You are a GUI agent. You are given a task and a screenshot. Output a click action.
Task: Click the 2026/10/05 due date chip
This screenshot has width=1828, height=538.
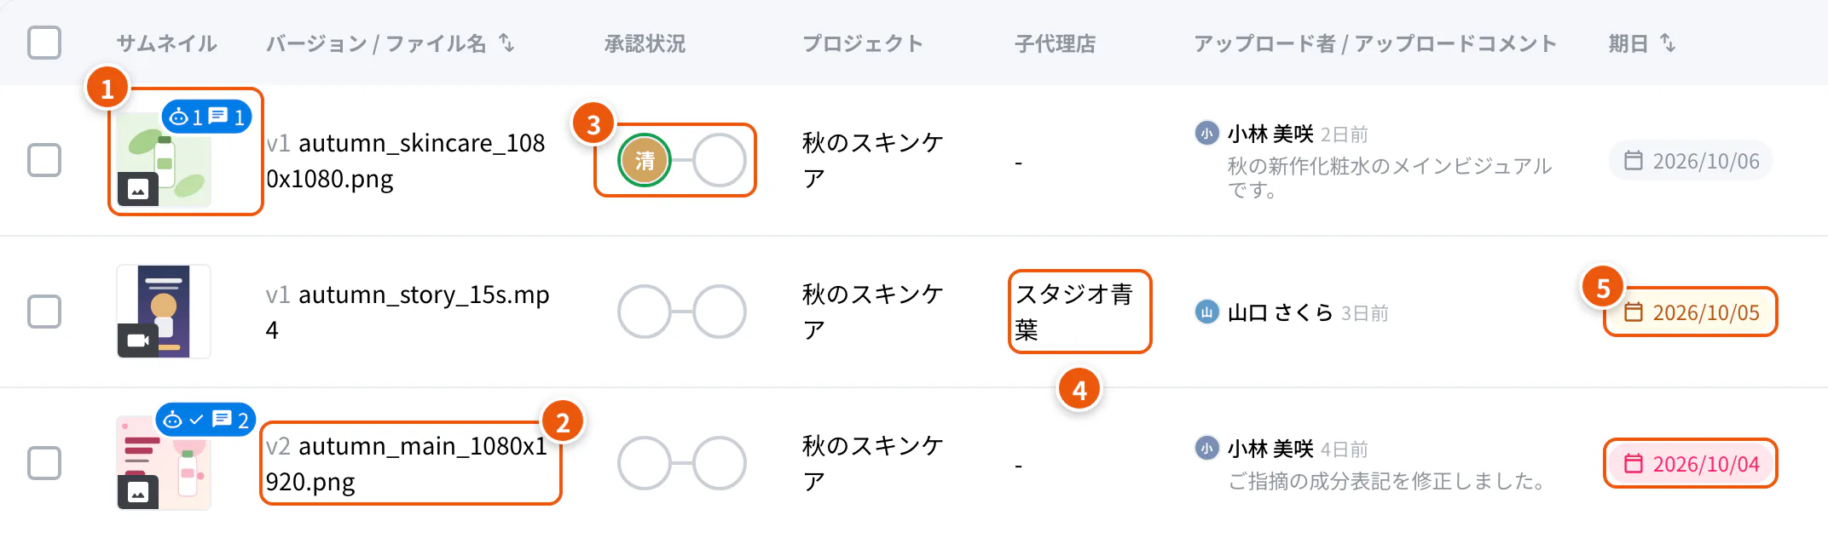pos(1691,312)
